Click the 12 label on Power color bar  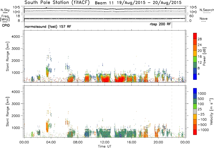[200, 63]
